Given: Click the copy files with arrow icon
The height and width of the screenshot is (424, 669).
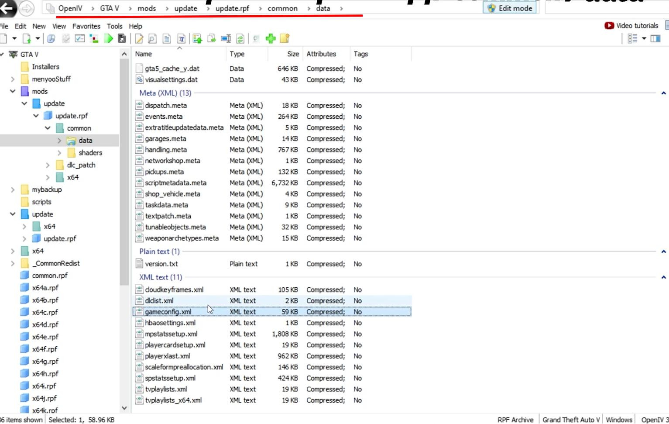Looking at the screenshot, I should 212,38.
